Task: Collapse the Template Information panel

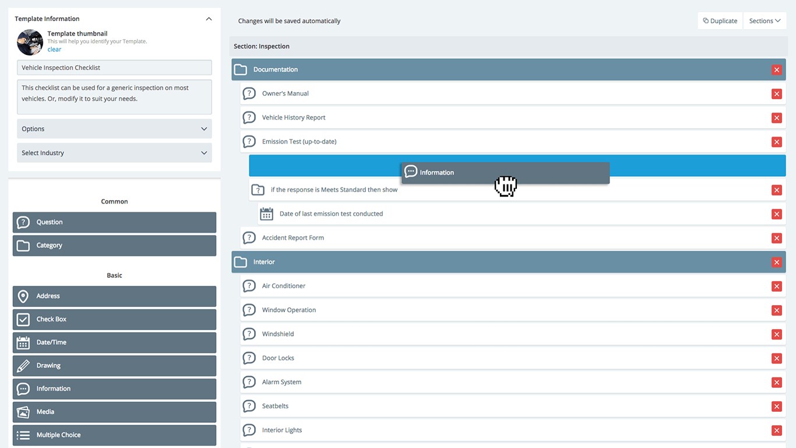Action: (x=209, y=19)
